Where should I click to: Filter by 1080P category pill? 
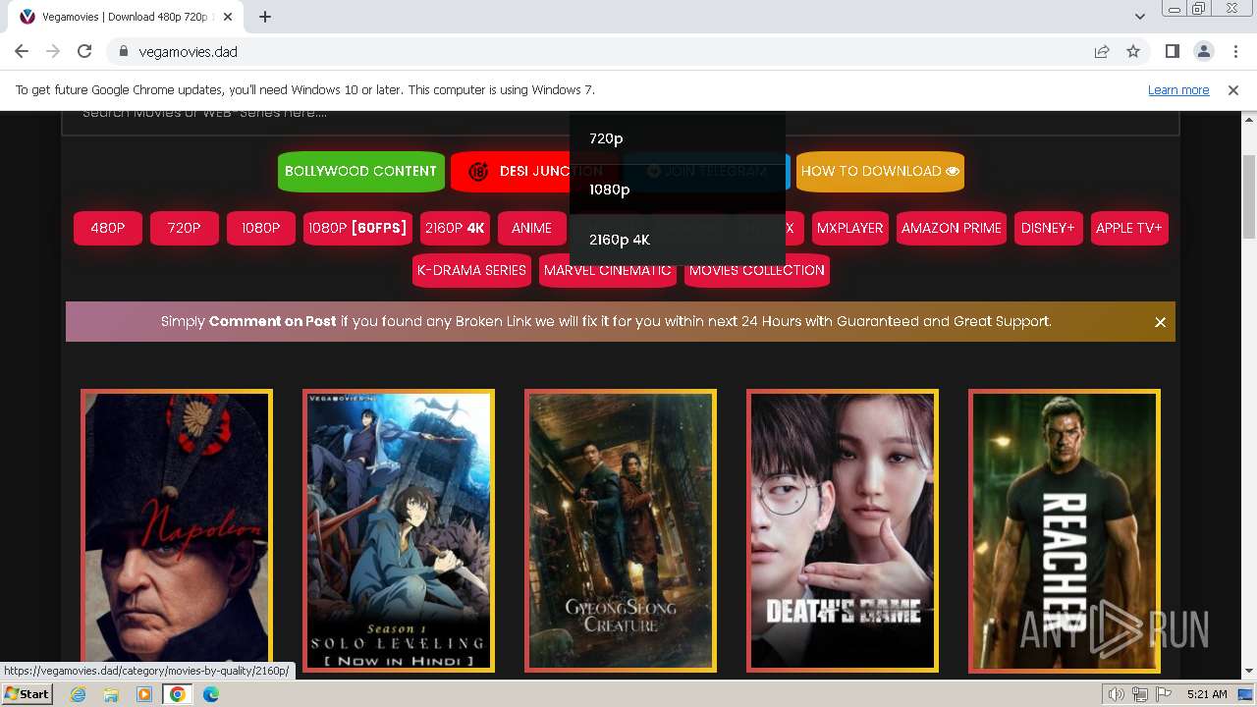pos(261,228)
